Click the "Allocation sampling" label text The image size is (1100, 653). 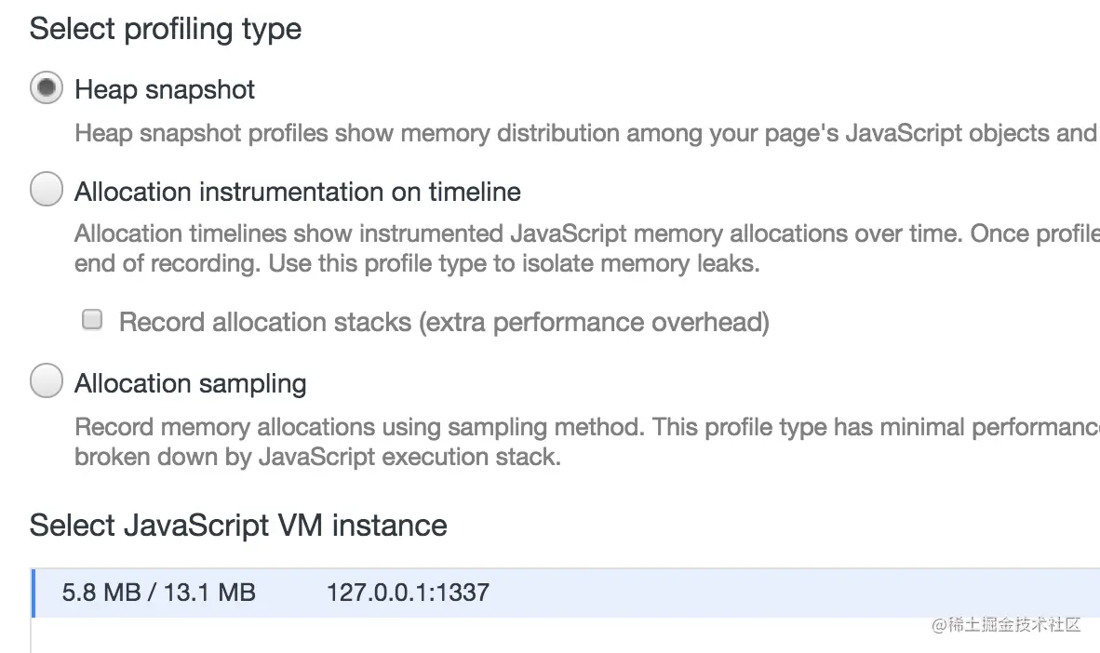click(x=191, y=383)
